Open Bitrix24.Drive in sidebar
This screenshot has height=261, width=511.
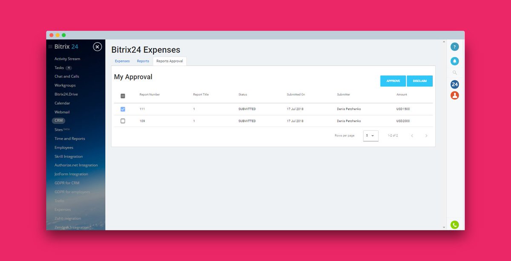(x=66, y=94)
